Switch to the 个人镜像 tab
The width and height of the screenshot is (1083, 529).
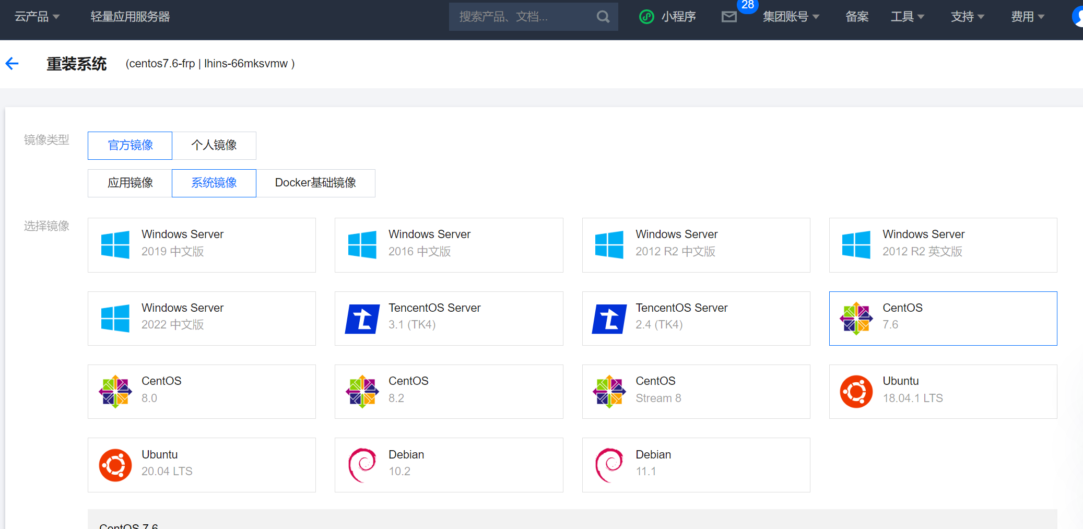pos(214,145)
